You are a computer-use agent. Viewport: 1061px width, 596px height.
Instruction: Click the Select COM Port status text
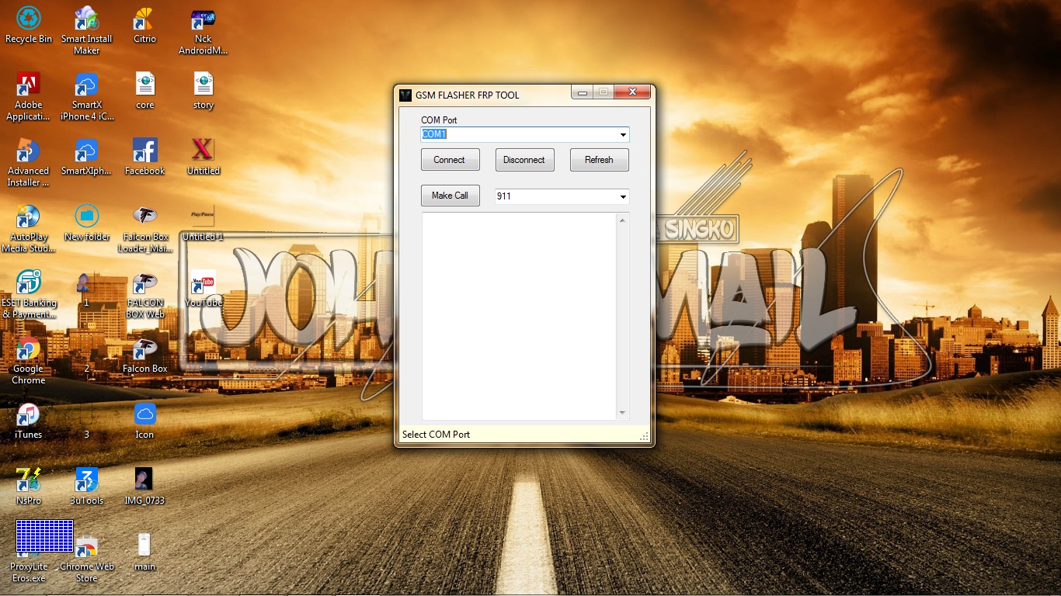coord(436,435)
